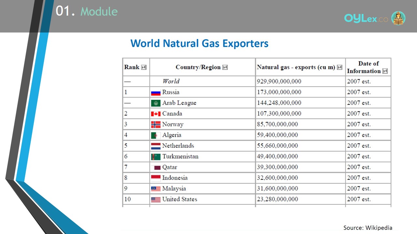Click the United States flag icon
Screen dimensions: 417x234
pos(156,199)
